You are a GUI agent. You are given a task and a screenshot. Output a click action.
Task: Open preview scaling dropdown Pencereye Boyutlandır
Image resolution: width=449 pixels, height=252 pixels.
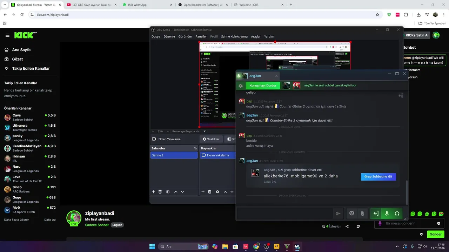[x=189, y=131]
